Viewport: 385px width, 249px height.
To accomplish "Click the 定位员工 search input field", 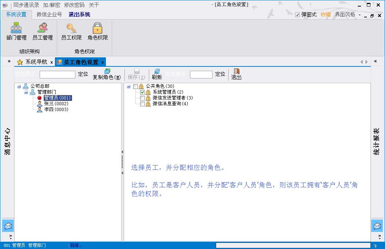I will pyautogui.click(x=57, y=74).
